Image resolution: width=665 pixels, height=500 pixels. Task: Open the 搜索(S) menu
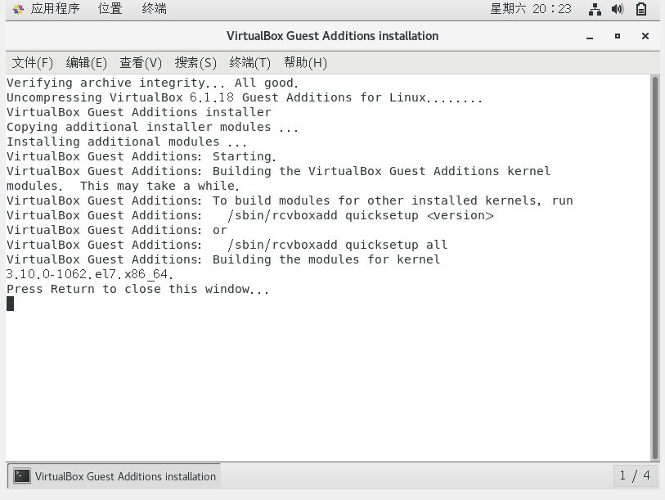pos(195,62)
